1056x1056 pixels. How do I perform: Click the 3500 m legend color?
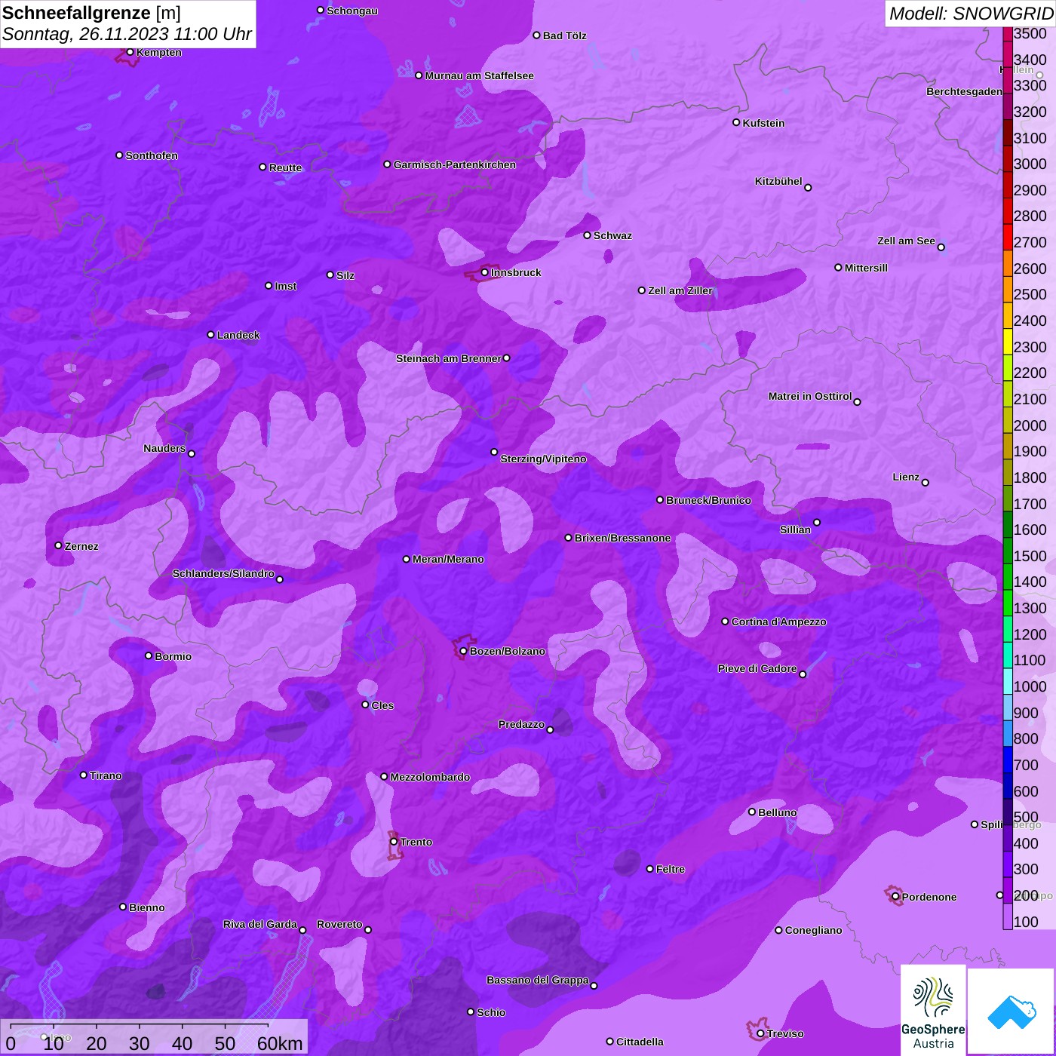point(1008,33)
